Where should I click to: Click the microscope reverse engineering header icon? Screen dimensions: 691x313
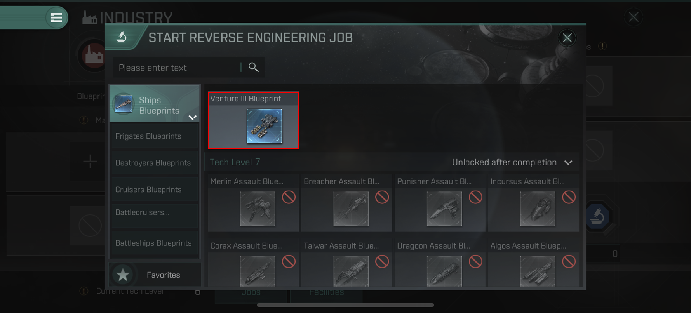(x=122, y=37)
